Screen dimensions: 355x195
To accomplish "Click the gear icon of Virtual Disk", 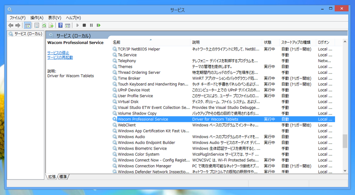I will pos(115,102).
